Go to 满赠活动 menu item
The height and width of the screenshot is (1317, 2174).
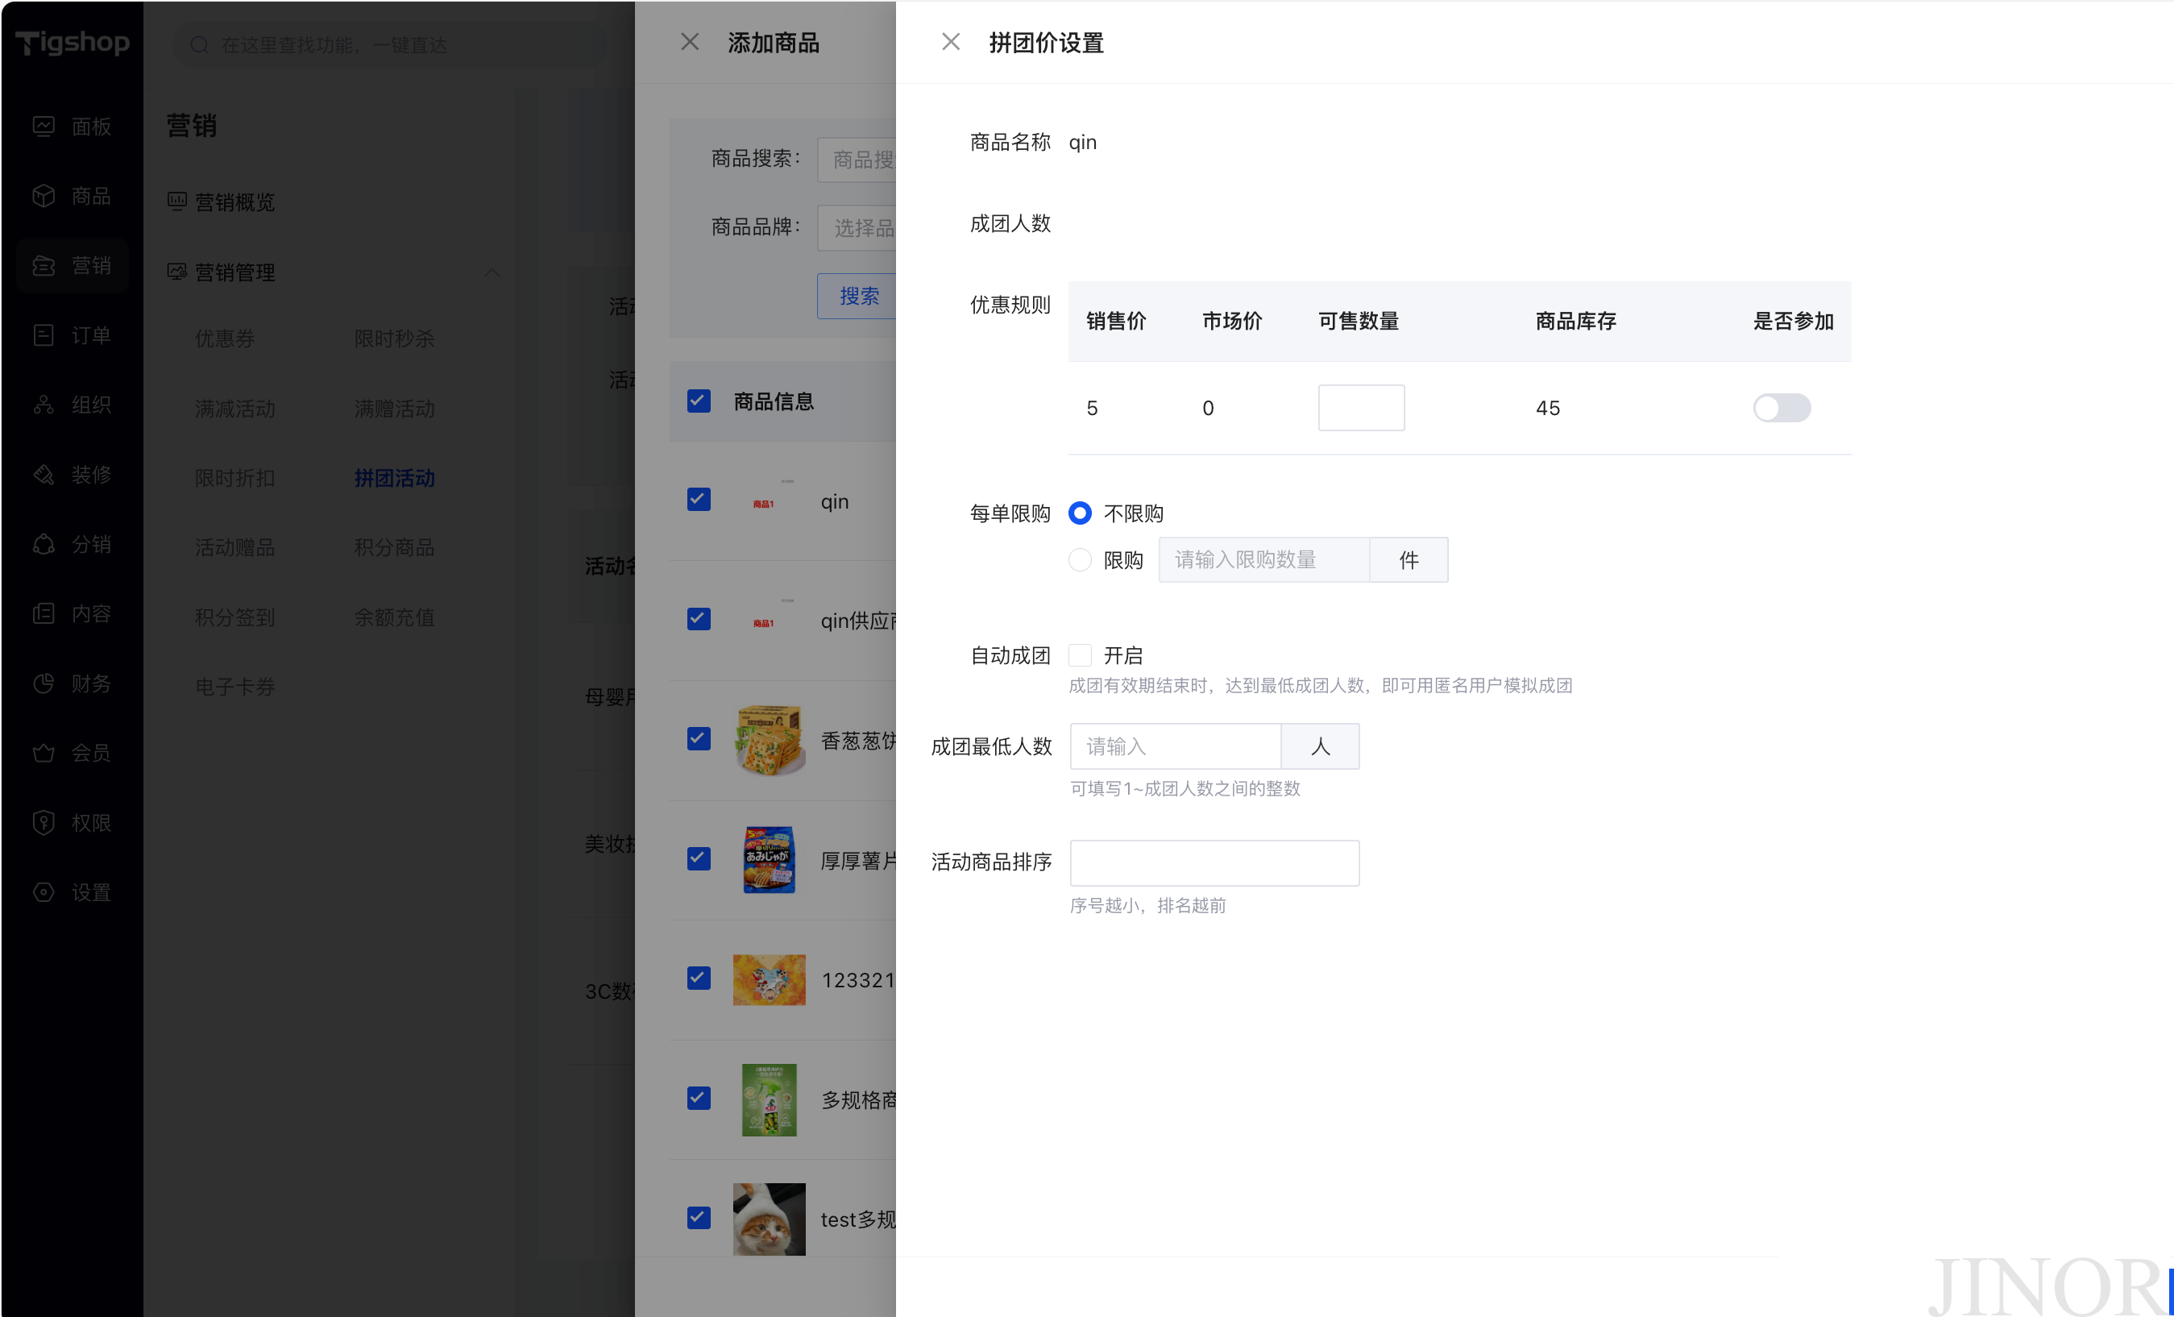click(394, 409)
